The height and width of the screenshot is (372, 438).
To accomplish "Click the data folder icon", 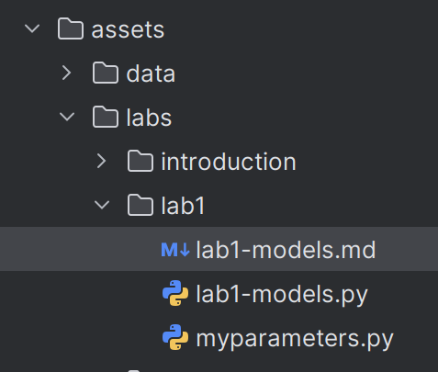I will click(x=106, y=73).
